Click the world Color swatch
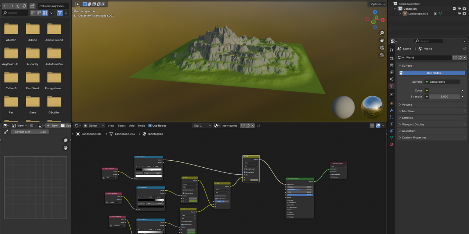 pos(444,90)
